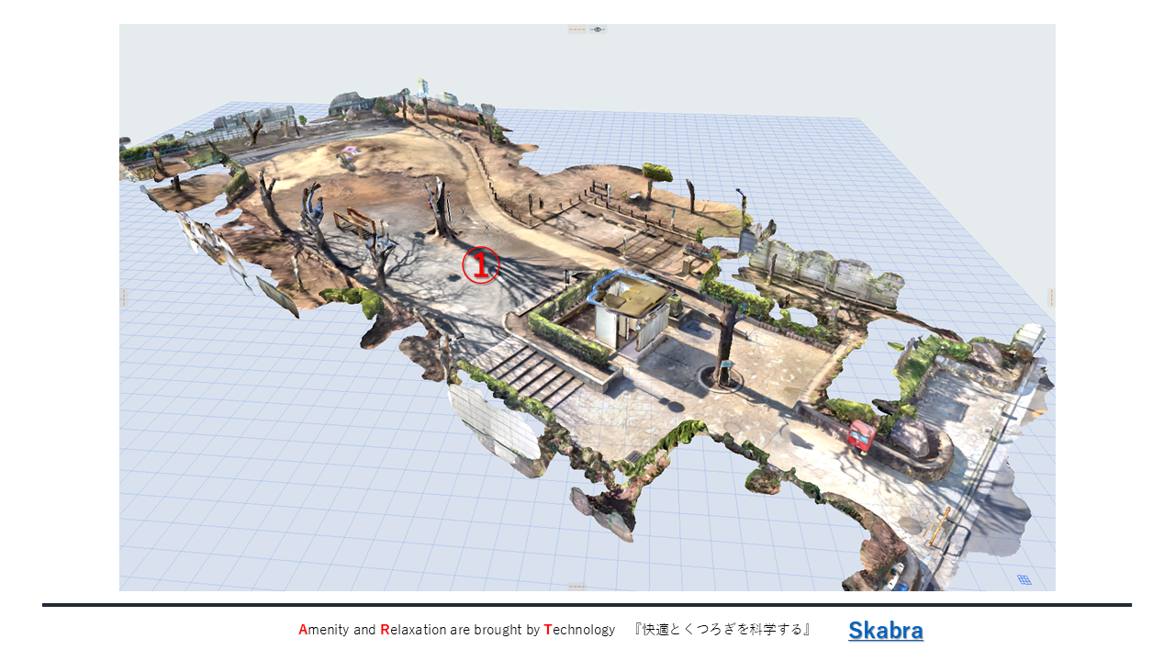Click the red vehicle in the 3D scene
1175x661 pixels.
click(861, 435)
